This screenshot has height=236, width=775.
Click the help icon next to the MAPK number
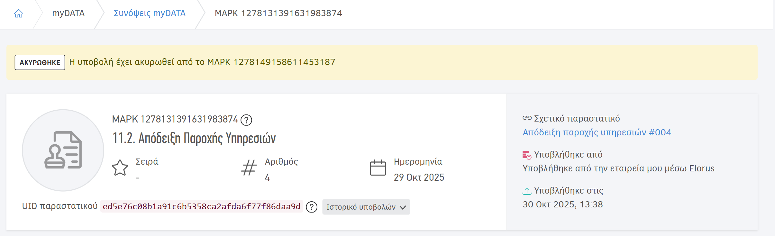click(246, 120)
